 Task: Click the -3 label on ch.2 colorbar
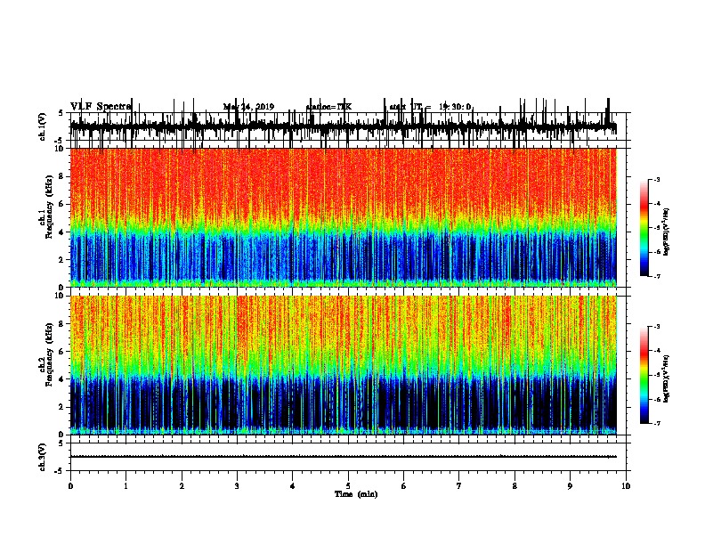click(x=656, y=327)
